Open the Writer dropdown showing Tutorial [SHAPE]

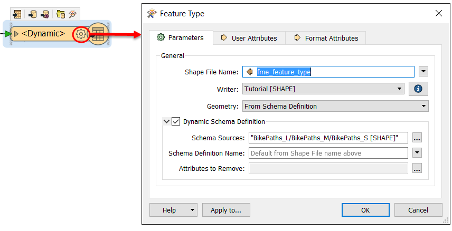323,89
